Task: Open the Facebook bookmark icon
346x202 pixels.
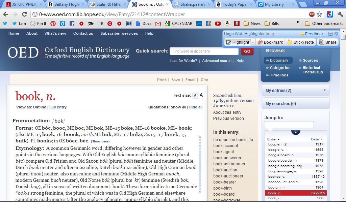Action: (72, 24)
